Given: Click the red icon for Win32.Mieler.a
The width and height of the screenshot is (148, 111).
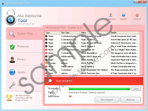Looking at the screenshot, I should tap(46, 66).
